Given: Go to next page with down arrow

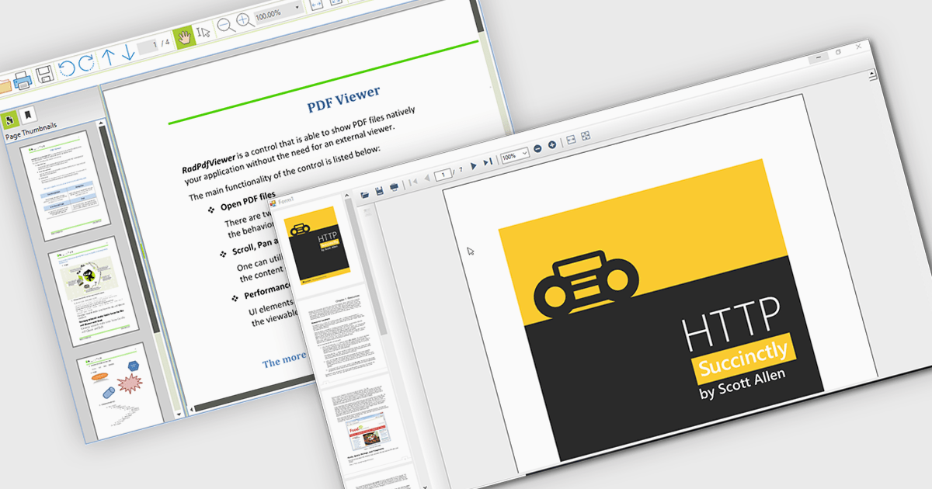Looking at the screenshot, I should [x=128, y=53].
